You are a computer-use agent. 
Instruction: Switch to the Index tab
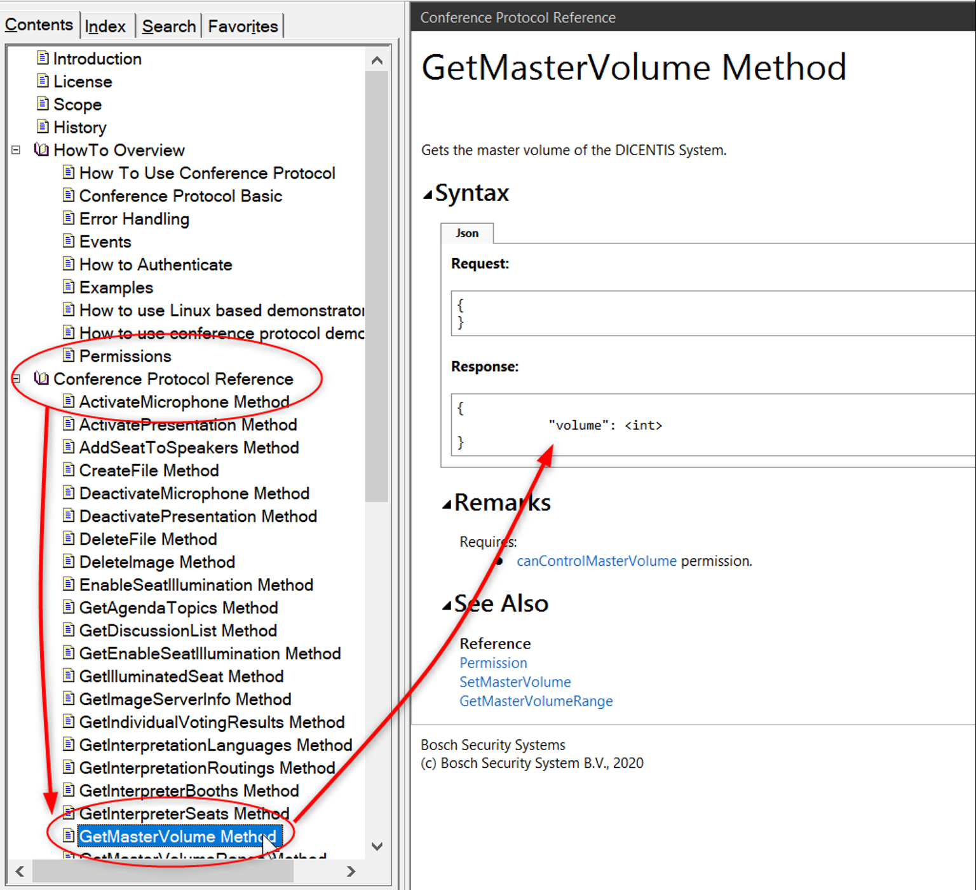coord(105,26)
